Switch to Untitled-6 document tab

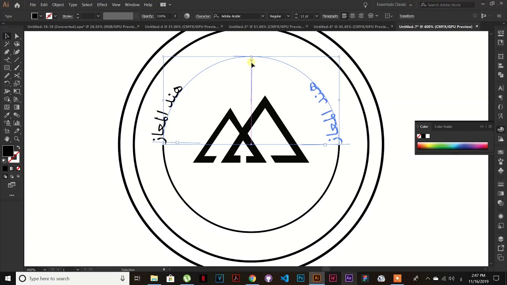click(351, 27)
